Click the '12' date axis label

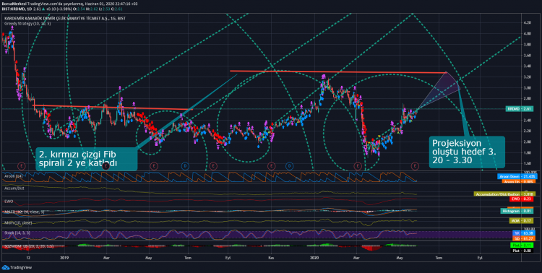click(x=28, y=257)
